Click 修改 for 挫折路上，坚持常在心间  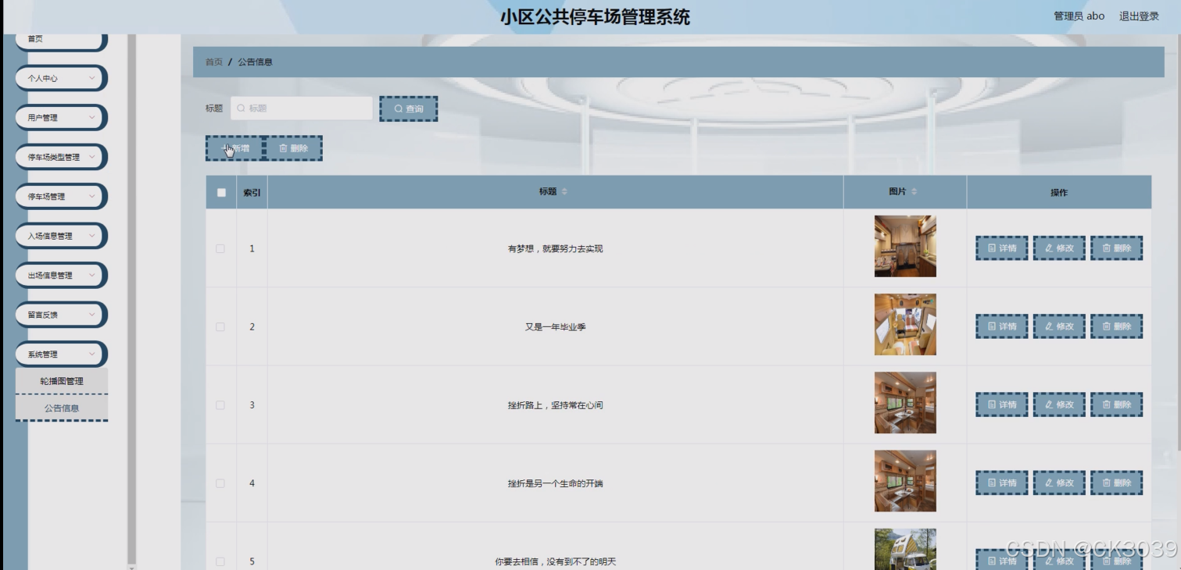coord(1059,404)
